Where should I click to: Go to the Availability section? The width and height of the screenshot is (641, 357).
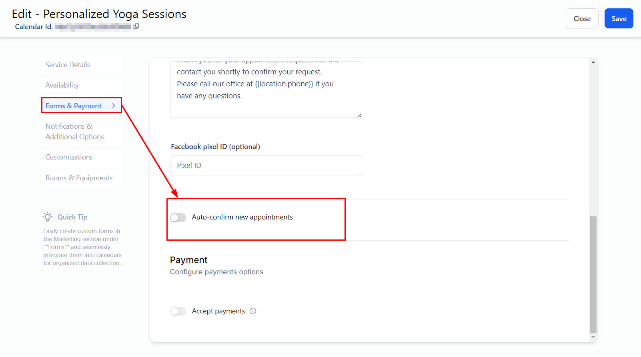pyautogui.click(x=62, y=85)
